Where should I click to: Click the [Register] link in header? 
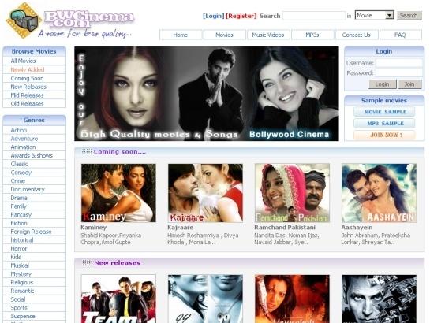coord(241,16)
